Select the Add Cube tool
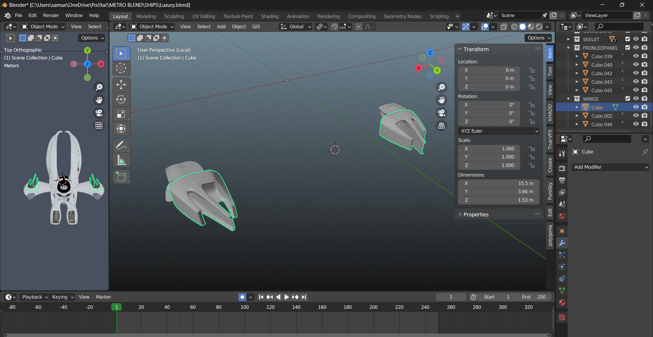This screenshot has width=653, height=337. point(121,176)
